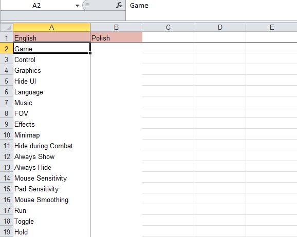The height and width of the screenshot is (237, 297).
Task: Select column C header
Action: (x=168, y=27)
